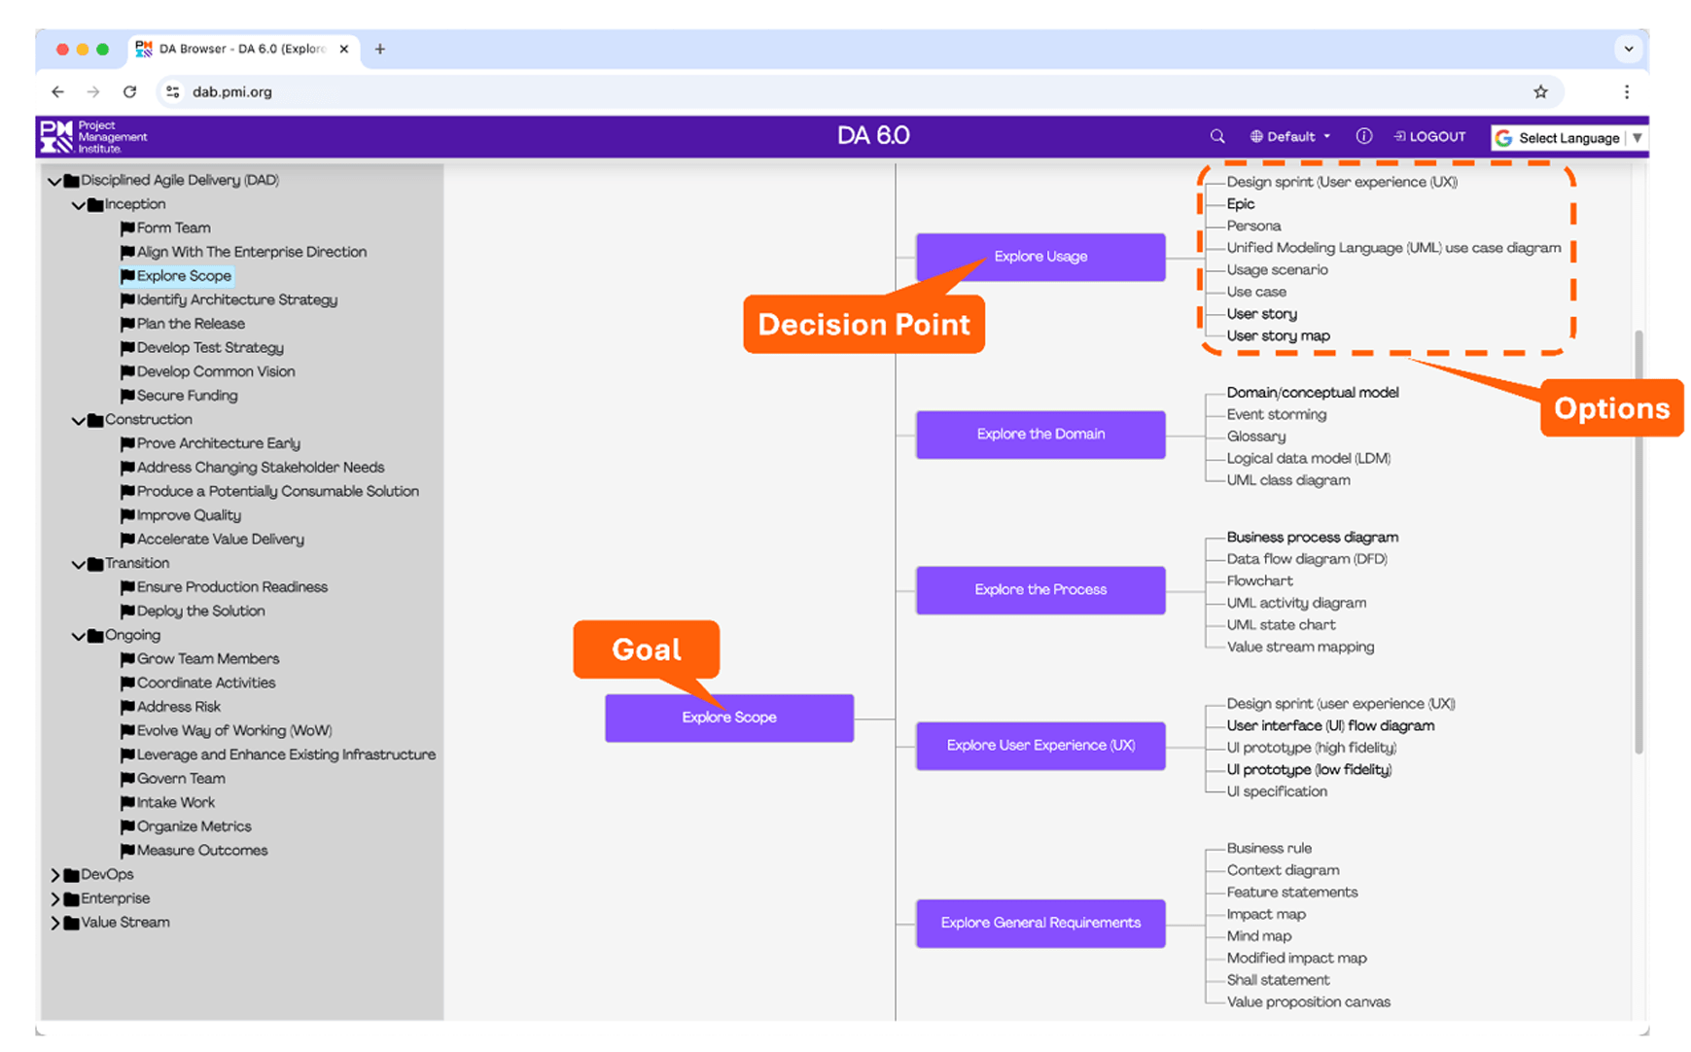1691x1052 pixels.
Task: Expand the Enterprise tree node
Action: 55,899
